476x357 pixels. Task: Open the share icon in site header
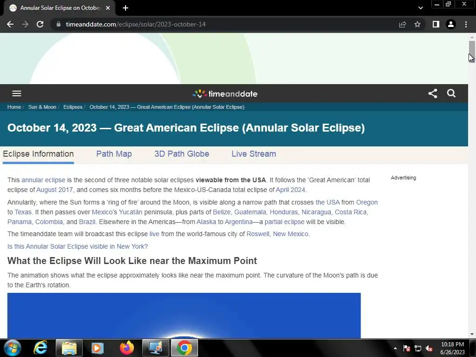pos(433,93)
